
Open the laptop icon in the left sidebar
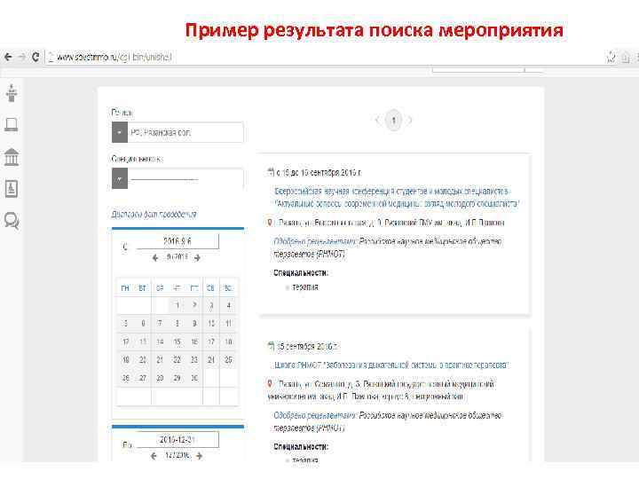point(12,125)
